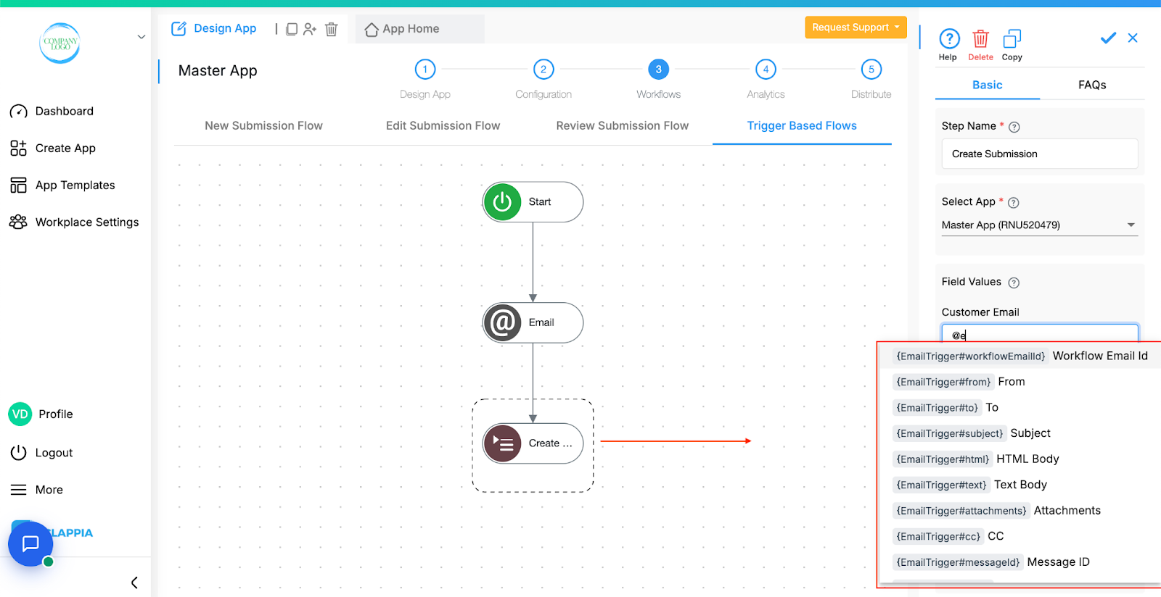Click the Step Name input field

point(1040,154)
